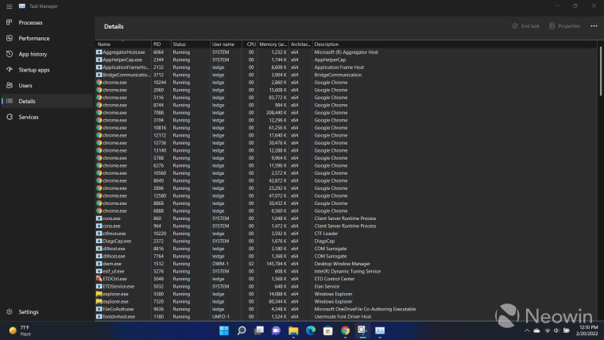Screen dimensions: 604x340
Task: Switch to the Performance page
Action: (x=47, y=38)
